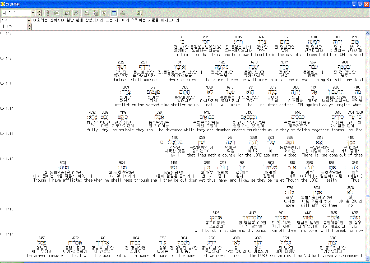Click Strong's number 5440
The height and width of the screenshot is (263, 370).
[x=298, y=112]
